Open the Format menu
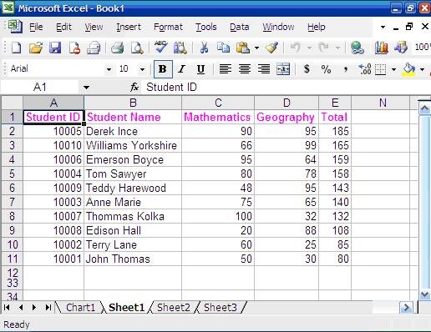This screenshot has width=431, height=332. (x=168, y=27)
